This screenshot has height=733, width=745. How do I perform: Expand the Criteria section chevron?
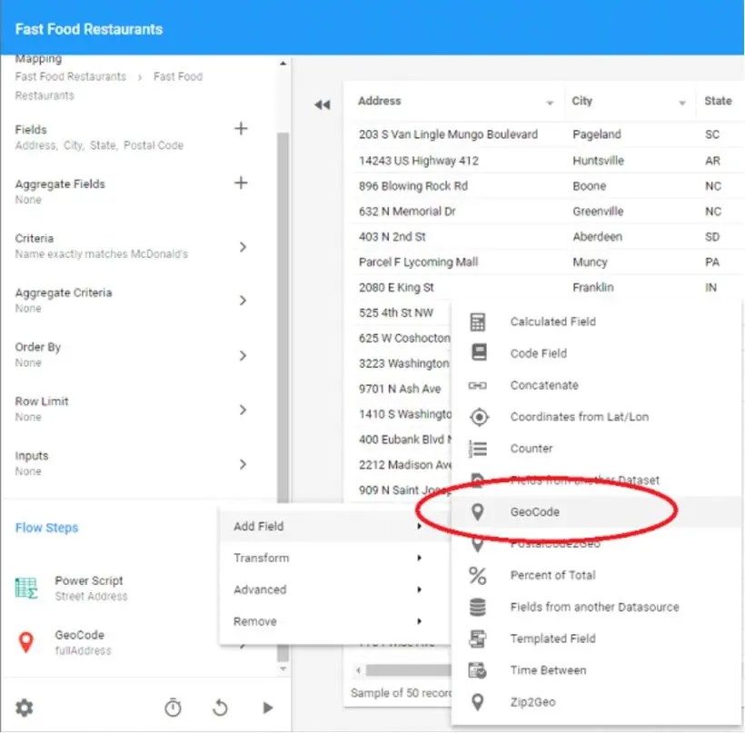pos(243,247)
